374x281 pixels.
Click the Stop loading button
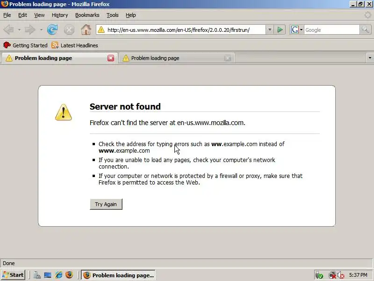tap(69, 30)
